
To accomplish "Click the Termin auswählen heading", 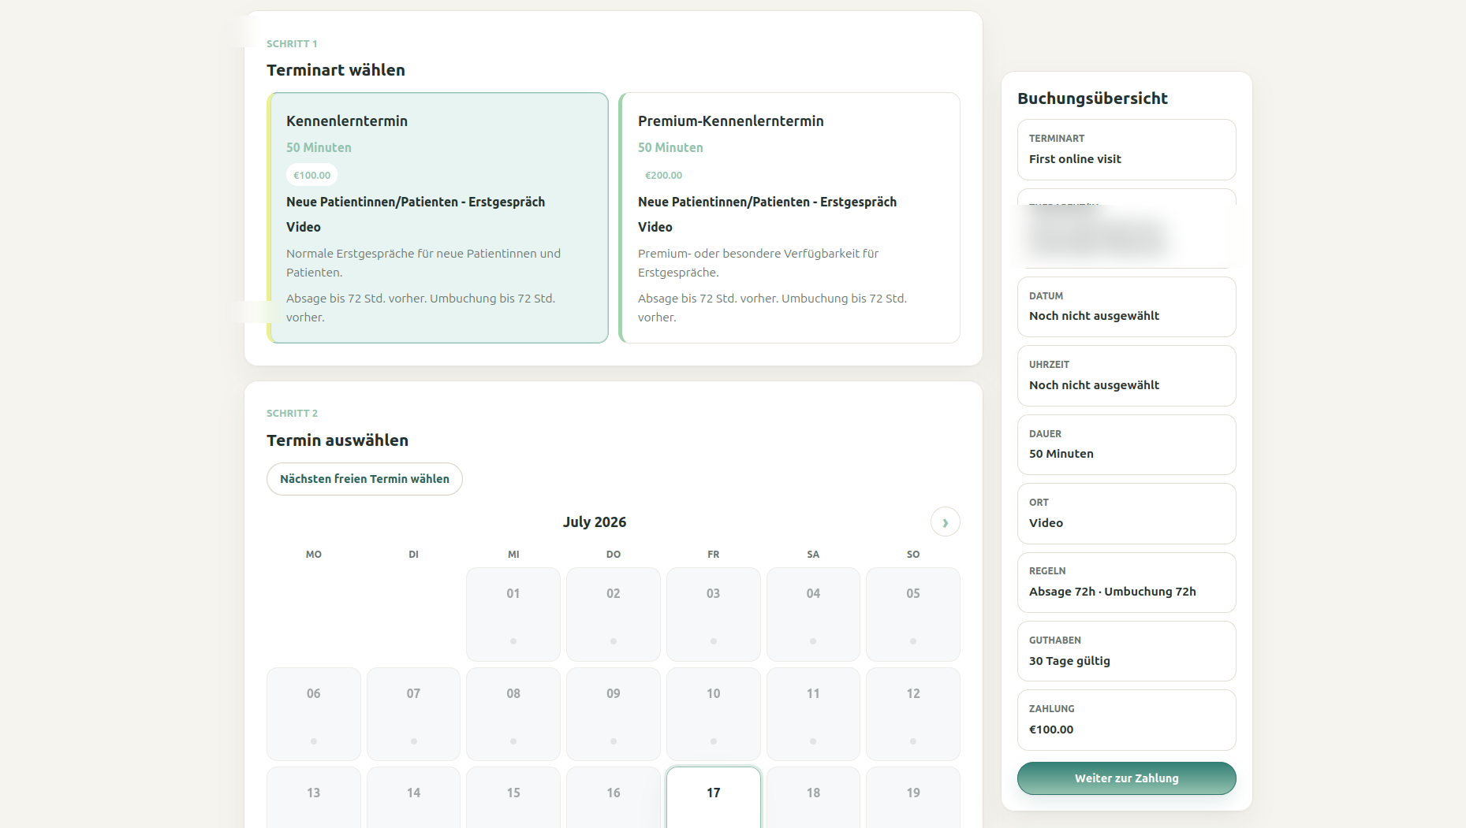I will click(338, 440).
